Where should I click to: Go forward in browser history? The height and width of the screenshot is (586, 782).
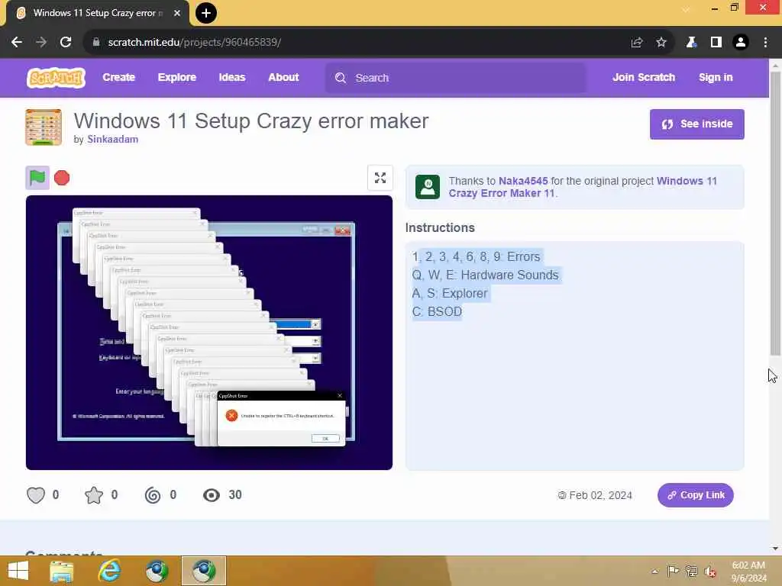click(41, 43)
